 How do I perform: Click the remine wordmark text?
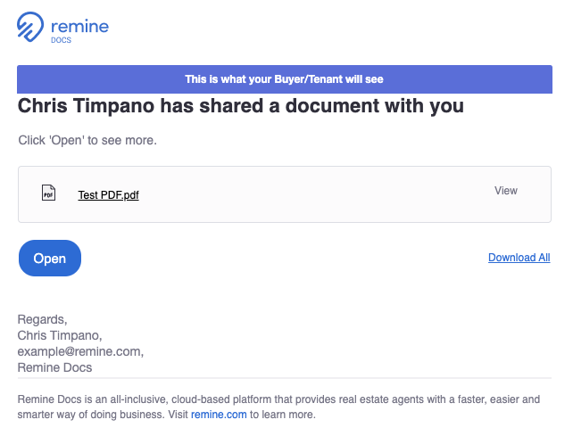(x=79, y=27)
